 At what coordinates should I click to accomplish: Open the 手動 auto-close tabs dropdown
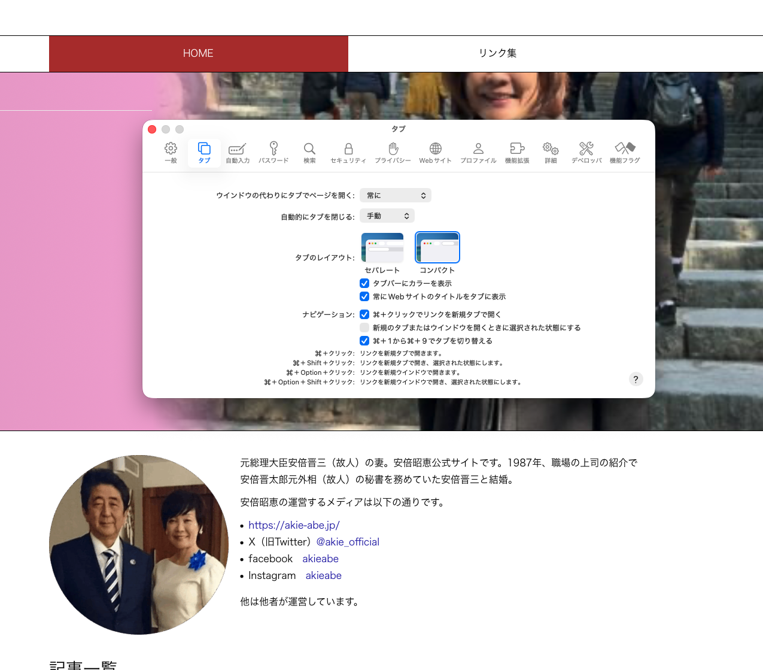[x=387, y=216]
